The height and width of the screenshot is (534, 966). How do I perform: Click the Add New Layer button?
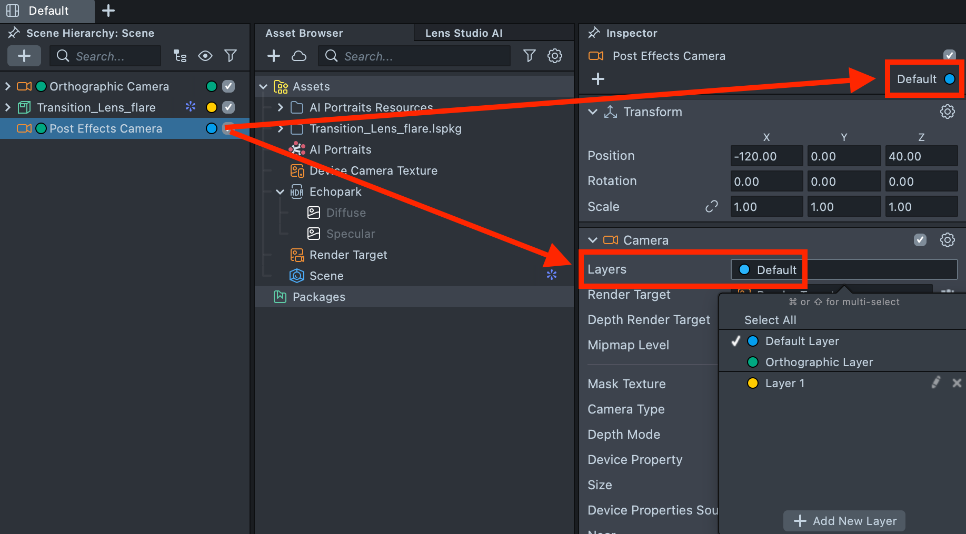tap(844, 521)
